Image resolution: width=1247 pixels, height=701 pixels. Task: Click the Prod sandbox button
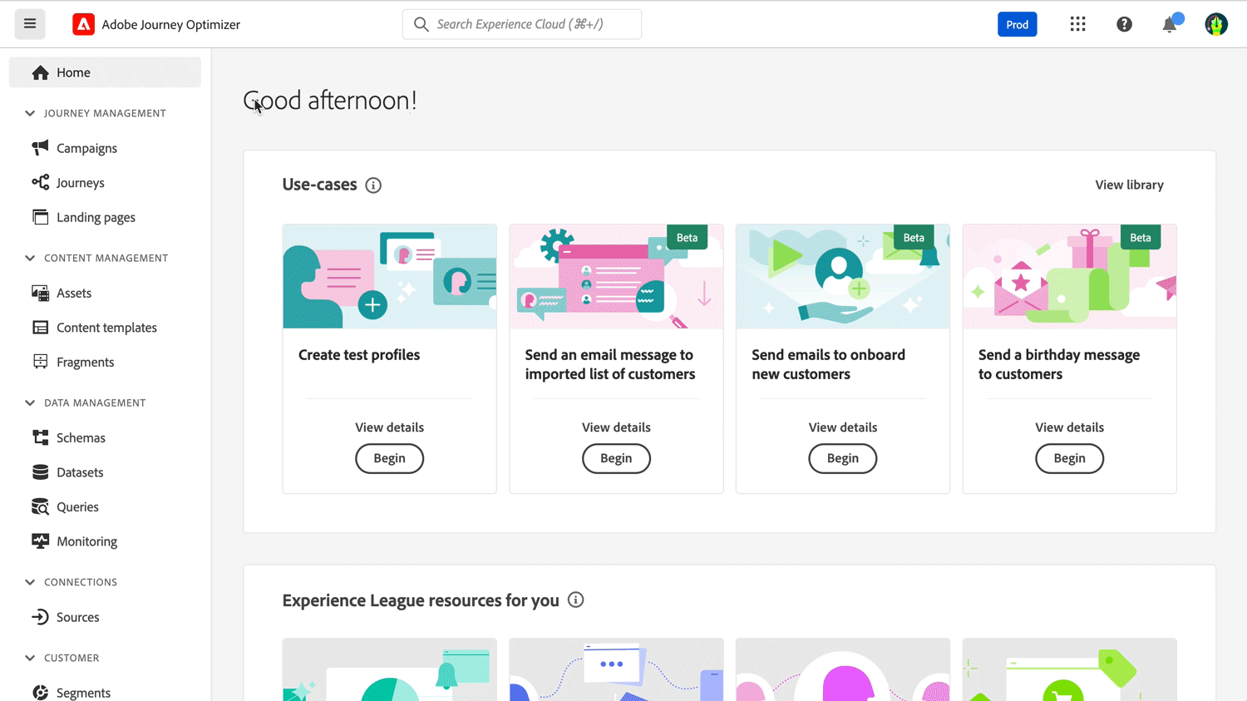pos(1017,24)
